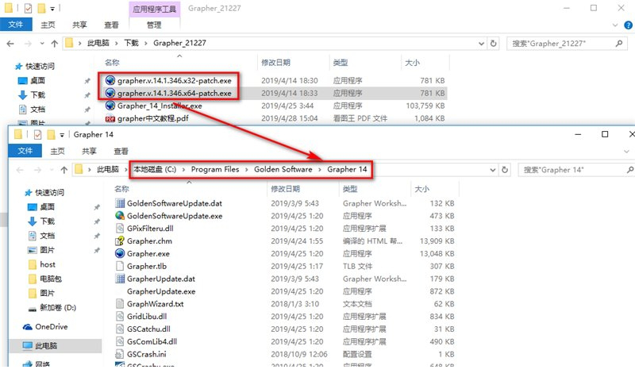Expand ribbon in Grapher 14 window
The width and height of the screenshot is (635, 381).
point(626,151)
